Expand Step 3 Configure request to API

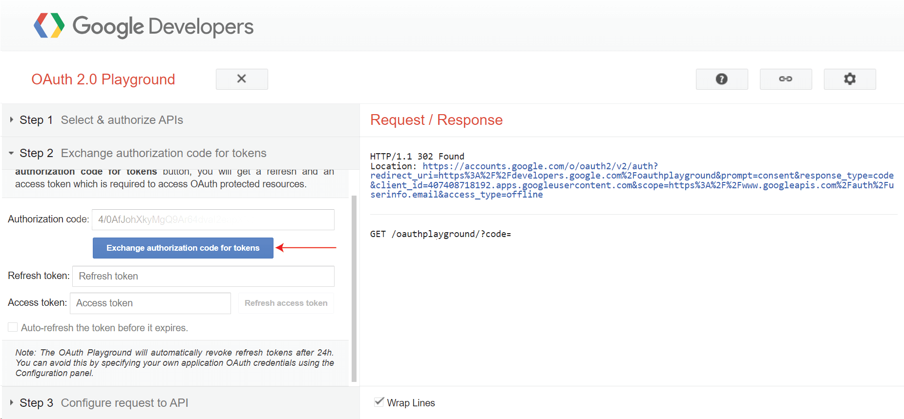pos(181,403)
